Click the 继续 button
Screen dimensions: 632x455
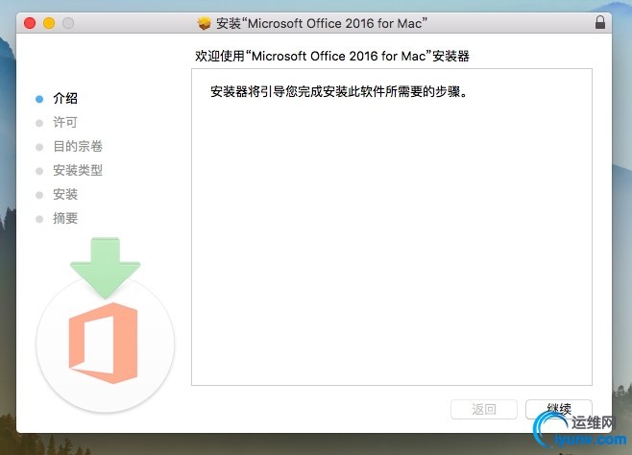(x=559, y=410)
